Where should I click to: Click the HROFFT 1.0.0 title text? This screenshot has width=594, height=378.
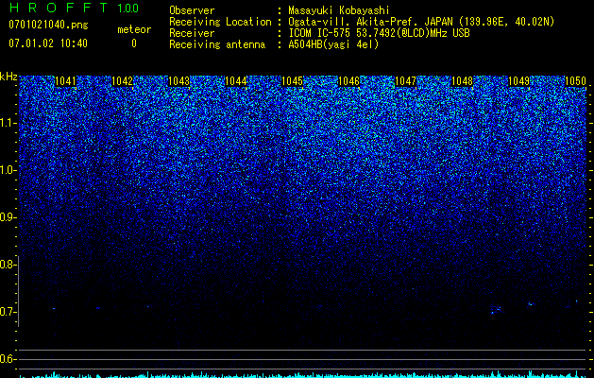(74, 8)
